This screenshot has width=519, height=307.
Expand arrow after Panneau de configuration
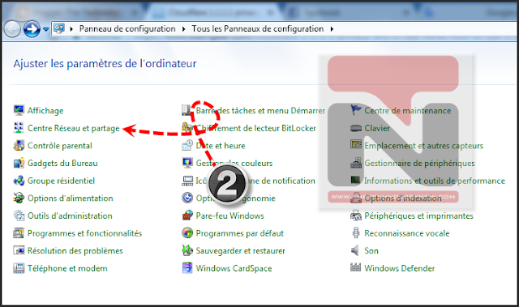[184, 29]
